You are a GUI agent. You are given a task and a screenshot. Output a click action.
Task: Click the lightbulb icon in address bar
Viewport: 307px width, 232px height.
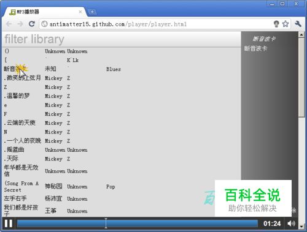(276, 24)
